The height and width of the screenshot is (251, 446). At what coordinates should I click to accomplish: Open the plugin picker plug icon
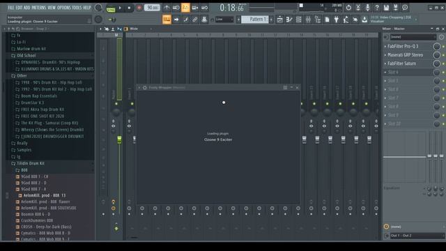336,20
